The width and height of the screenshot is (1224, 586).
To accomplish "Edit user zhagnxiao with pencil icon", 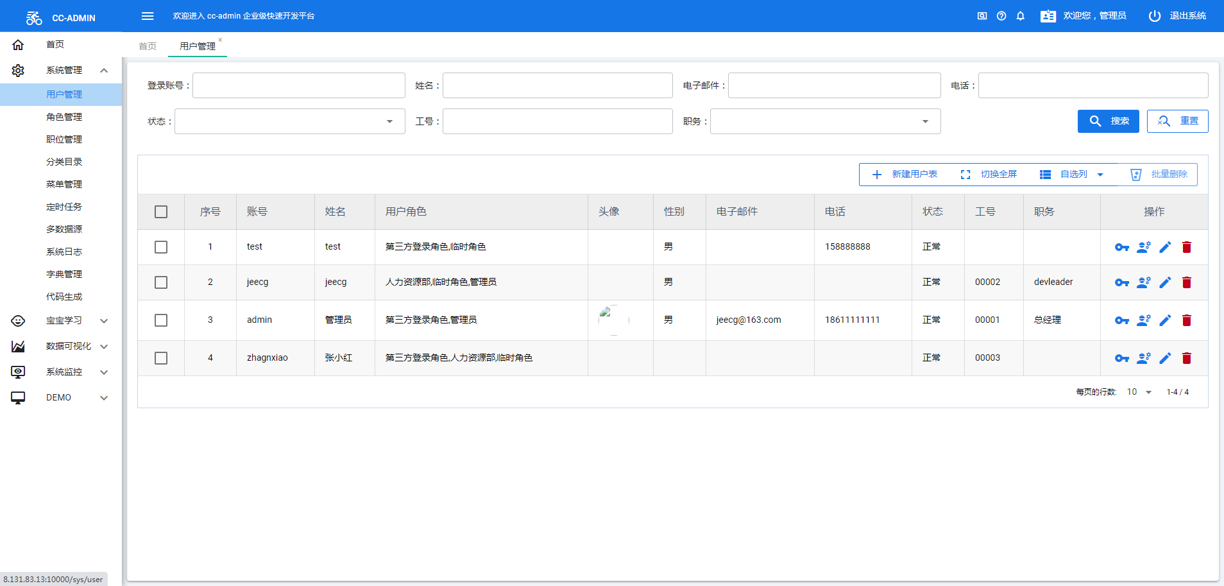I will click(x=1165, y=358).
